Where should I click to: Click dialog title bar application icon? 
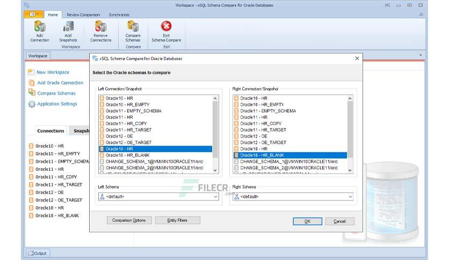pyautogui.click(x=95, y=59)
